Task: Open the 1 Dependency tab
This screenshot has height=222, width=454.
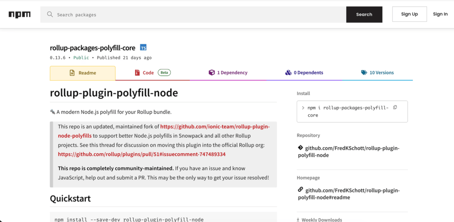Action: [228, 73]
